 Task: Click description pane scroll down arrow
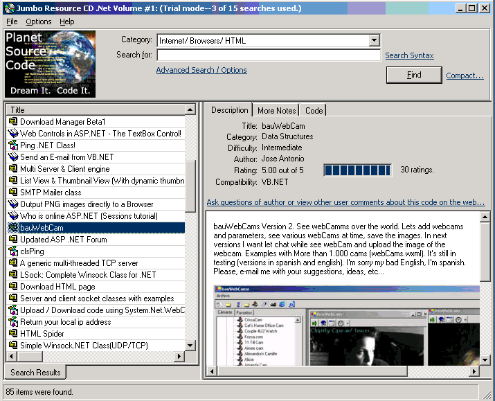(x=485, y=359)
